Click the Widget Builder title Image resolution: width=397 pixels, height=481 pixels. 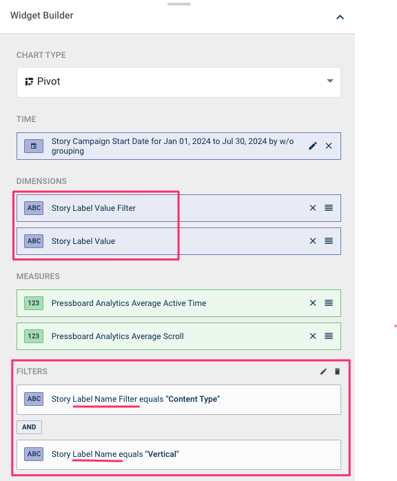[x=42, y=15]
